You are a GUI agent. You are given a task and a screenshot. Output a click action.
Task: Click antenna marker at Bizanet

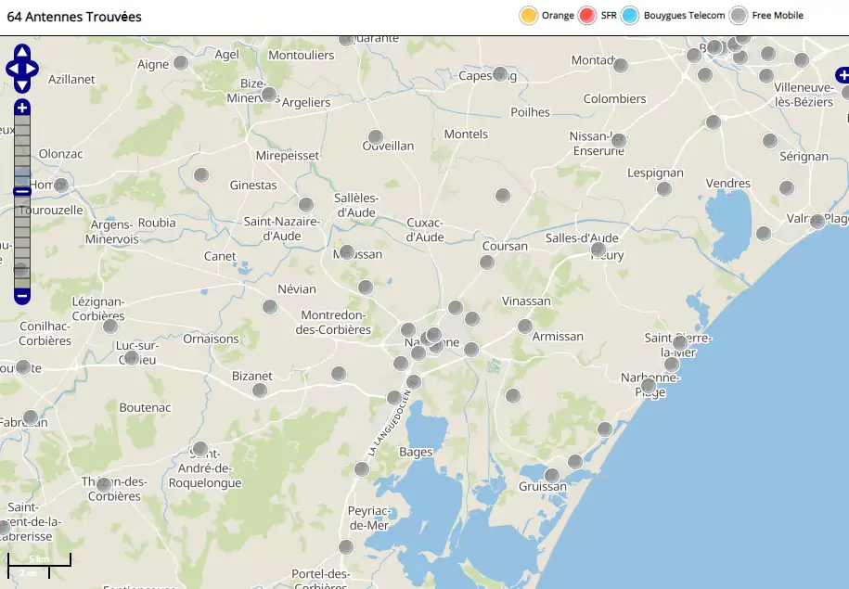tap(261, 390)
